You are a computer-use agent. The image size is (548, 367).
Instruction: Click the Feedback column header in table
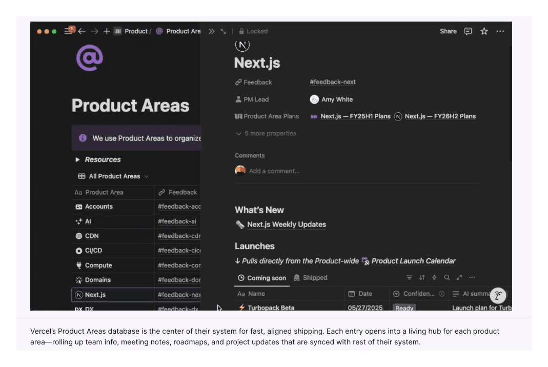(178, 192)
